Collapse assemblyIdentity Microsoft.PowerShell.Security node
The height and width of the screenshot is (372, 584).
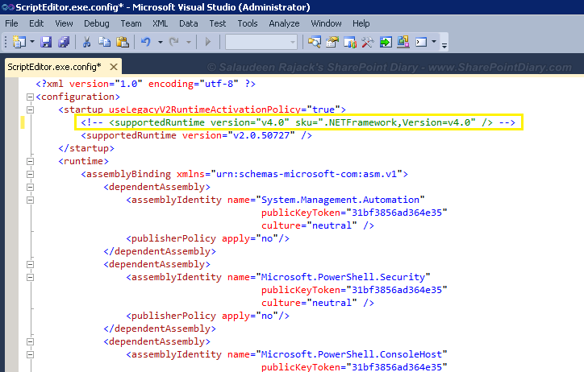click(x=30, y=277)
